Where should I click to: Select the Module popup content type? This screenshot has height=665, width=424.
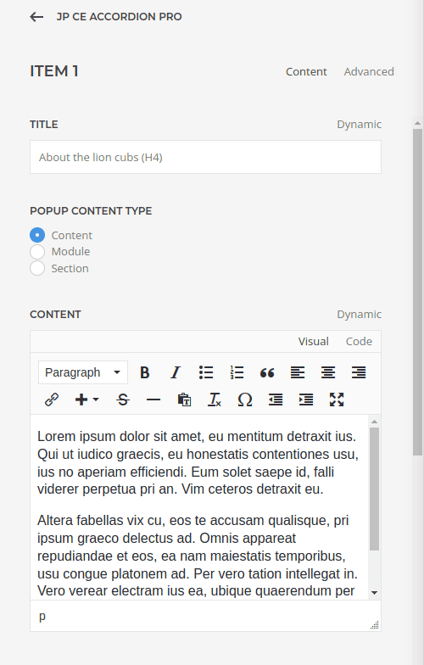click(x=37, y=251)
